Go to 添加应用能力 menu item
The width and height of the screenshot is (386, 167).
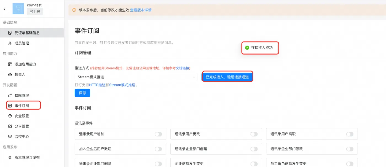tap(32, 64)
